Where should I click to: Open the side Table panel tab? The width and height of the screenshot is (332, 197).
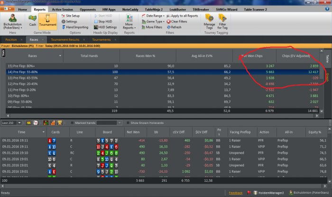coord(327,59)
